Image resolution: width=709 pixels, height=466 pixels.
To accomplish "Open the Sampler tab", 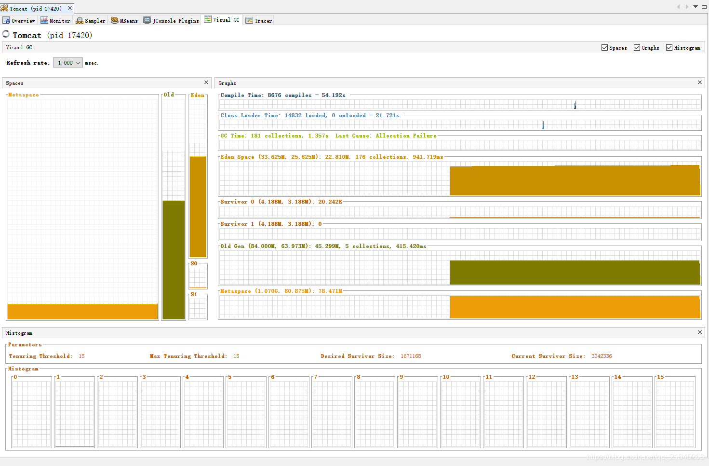I will click(90, 20).
